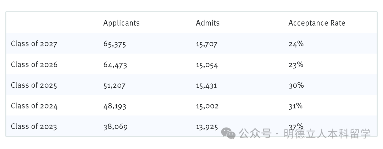Click the Applicants column header
Image resolution: width=383 pixels, height=149 pixels.
coord(121,23)
